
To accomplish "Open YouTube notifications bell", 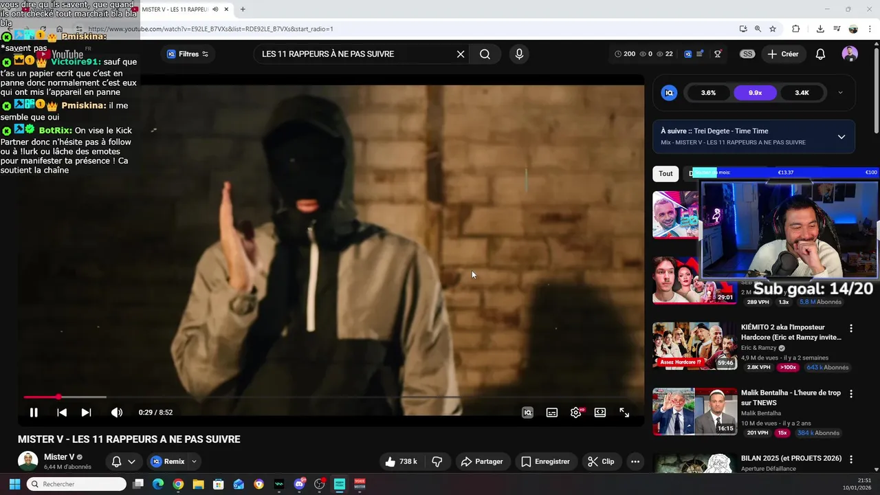I will [820, 54].
